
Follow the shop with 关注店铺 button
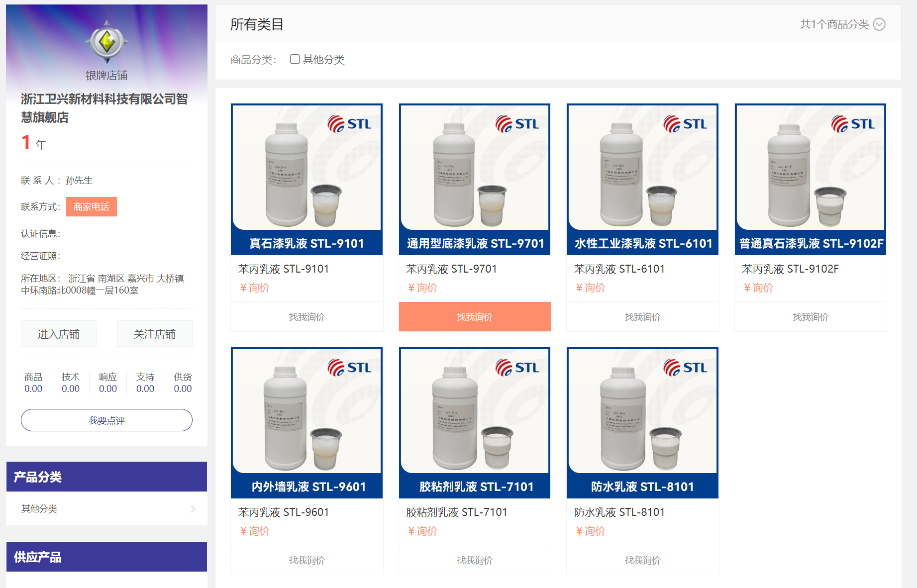click(155, 334)
